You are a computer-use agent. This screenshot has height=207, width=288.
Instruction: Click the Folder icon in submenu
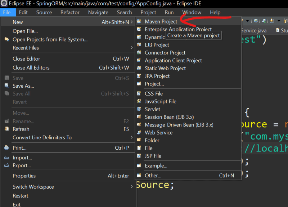click(x=139, y=140)
